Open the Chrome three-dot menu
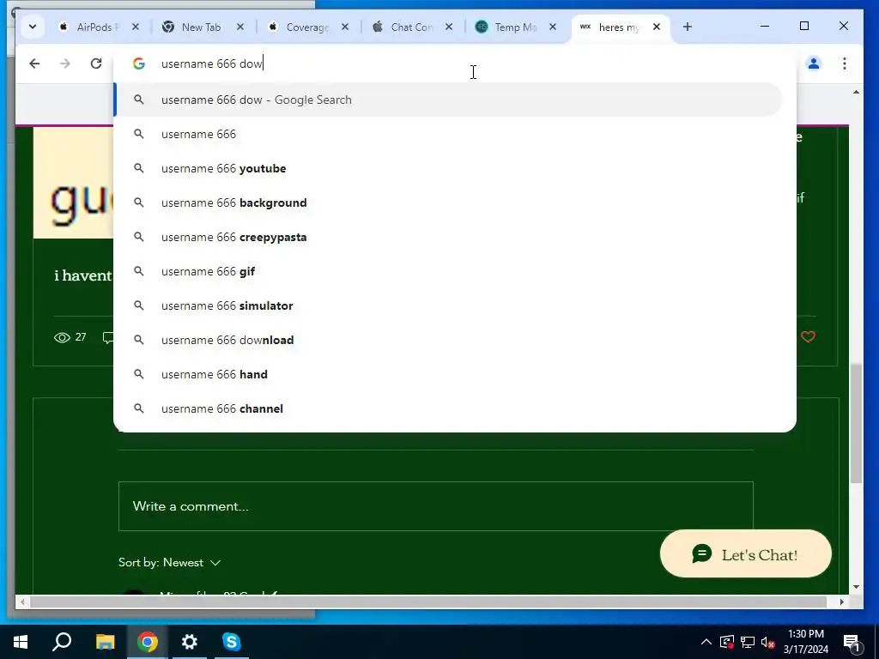 845,63
